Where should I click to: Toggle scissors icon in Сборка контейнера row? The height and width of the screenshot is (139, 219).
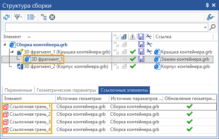click(149, 44)
